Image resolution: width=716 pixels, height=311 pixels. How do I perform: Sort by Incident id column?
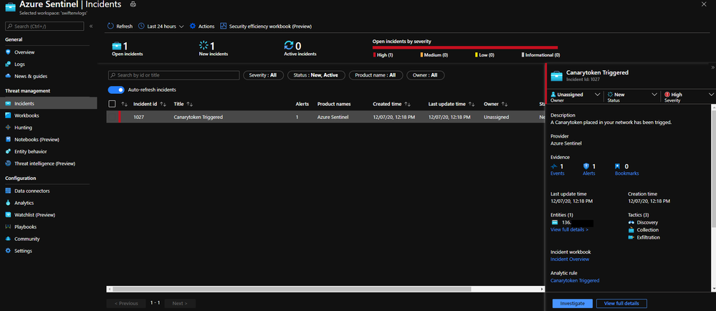click(x=149, y=104)
